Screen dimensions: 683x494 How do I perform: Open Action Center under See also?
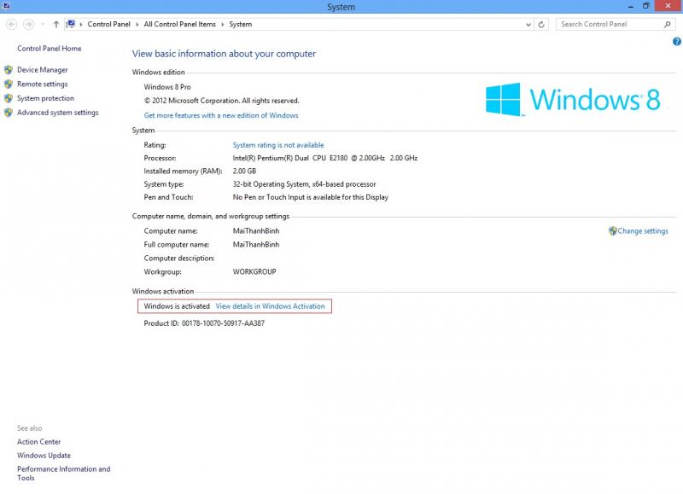[x=38, y=442]
